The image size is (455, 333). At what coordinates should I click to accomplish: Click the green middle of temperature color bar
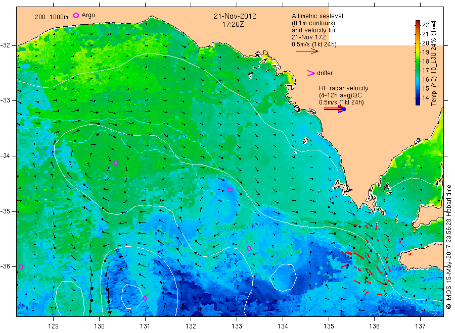pyautogui.click(x=418, y=63)
